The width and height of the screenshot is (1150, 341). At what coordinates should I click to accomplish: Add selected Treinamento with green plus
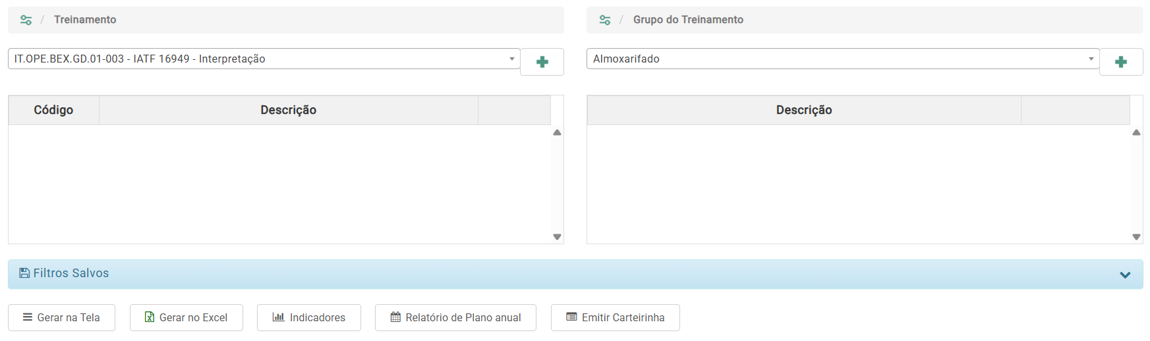click(542, 62)
